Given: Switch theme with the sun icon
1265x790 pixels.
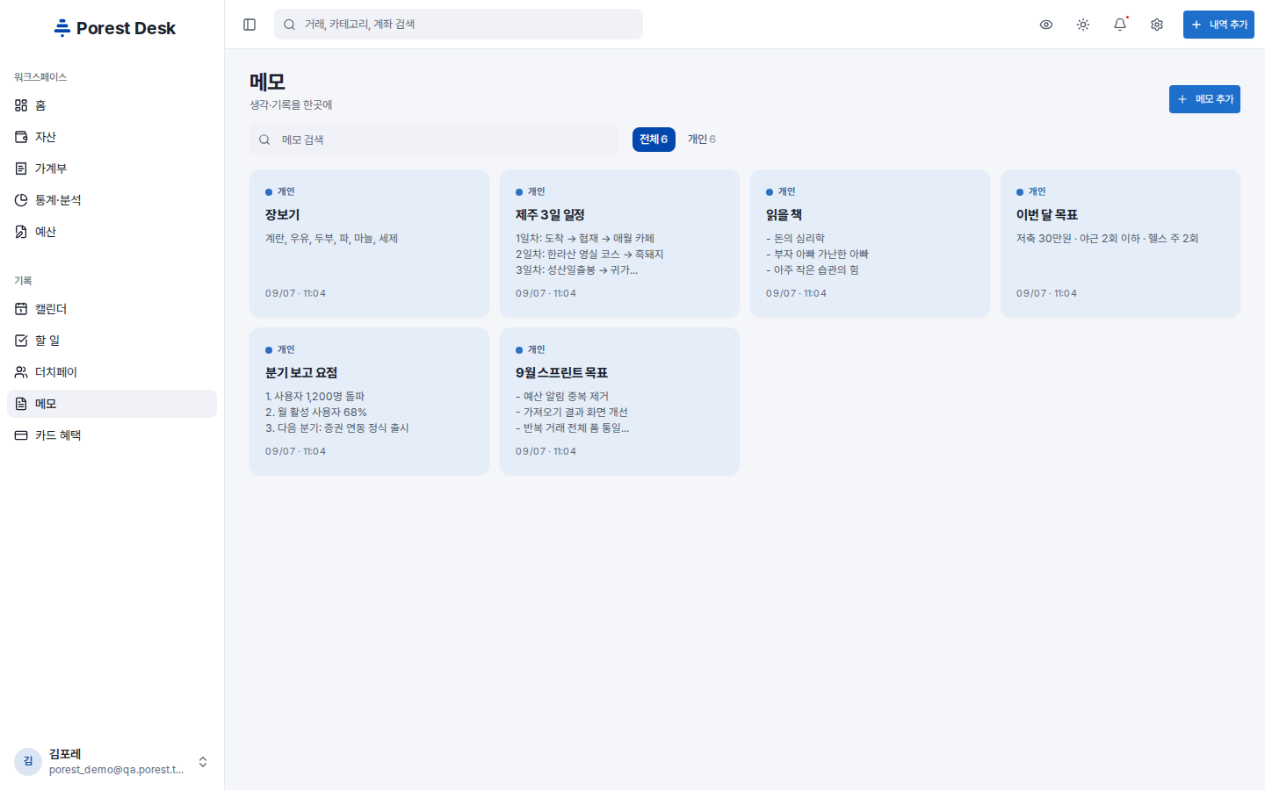Looking at the screenshot, I should point(1083,25).
